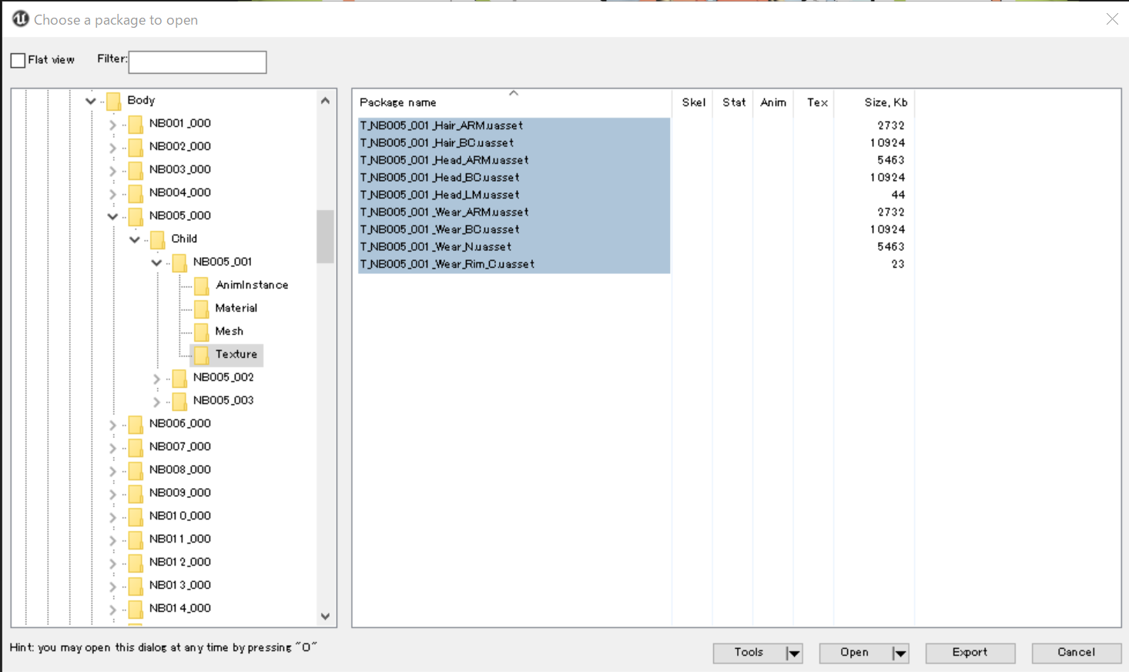Screen dimensions: 1129x672
Task: Click the NB008_000 folder icon
Action: (136, 470)
